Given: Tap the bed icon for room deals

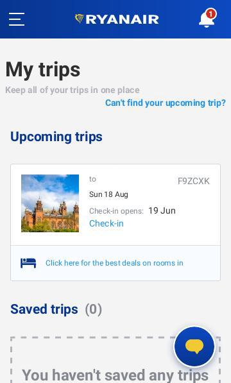Looking at the screenshot, I should coord(28,263).
